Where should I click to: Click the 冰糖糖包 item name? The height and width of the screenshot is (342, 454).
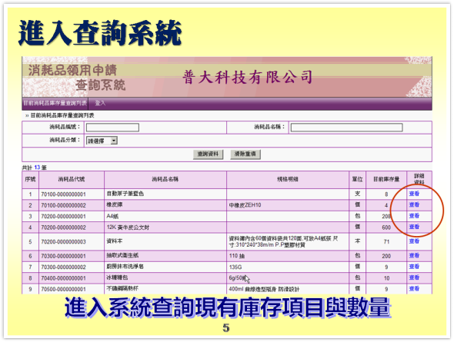point(117,277)
